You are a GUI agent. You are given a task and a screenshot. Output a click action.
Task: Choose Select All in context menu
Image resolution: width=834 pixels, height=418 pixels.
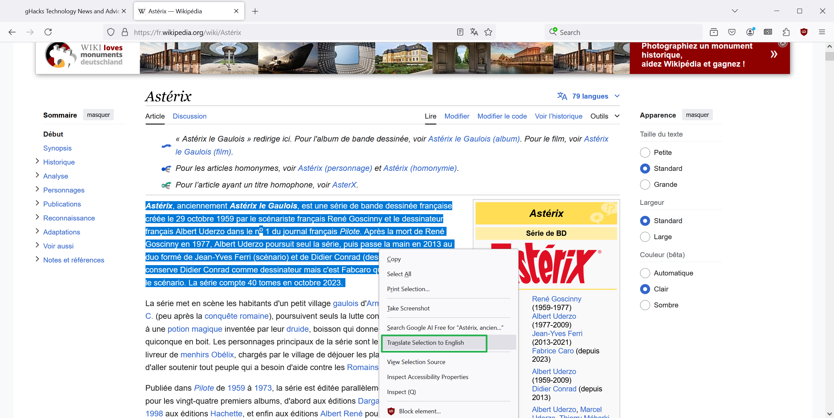[x=449, y=274]
